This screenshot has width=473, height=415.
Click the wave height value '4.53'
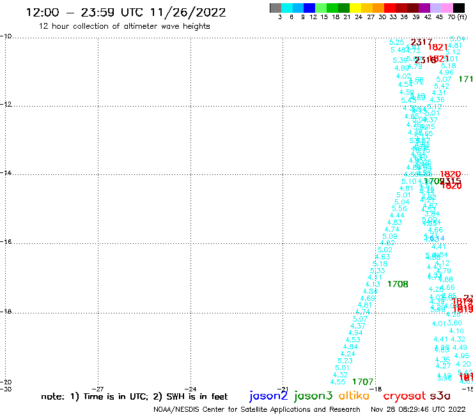tap(353, 340)
